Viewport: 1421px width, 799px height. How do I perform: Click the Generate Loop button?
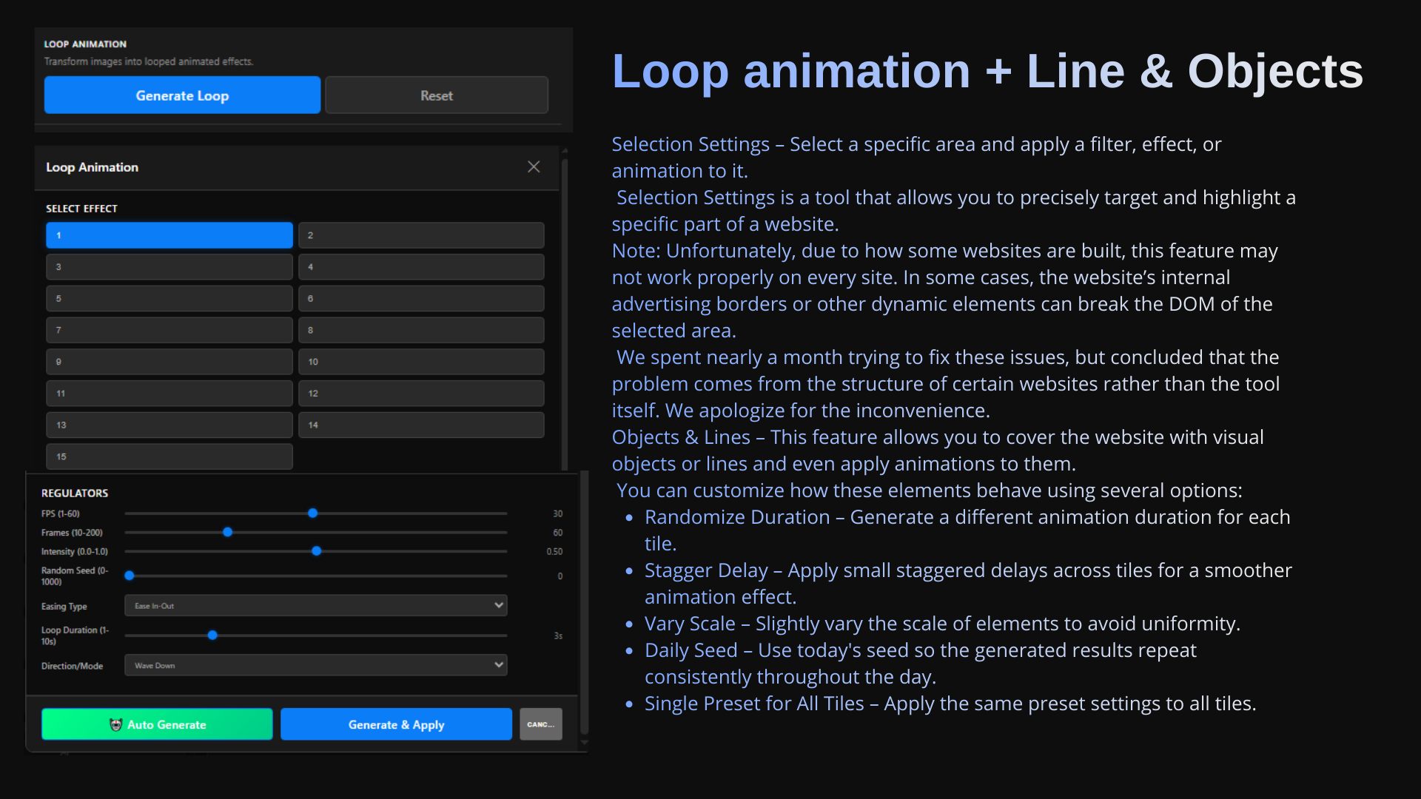tap(182, 95)
